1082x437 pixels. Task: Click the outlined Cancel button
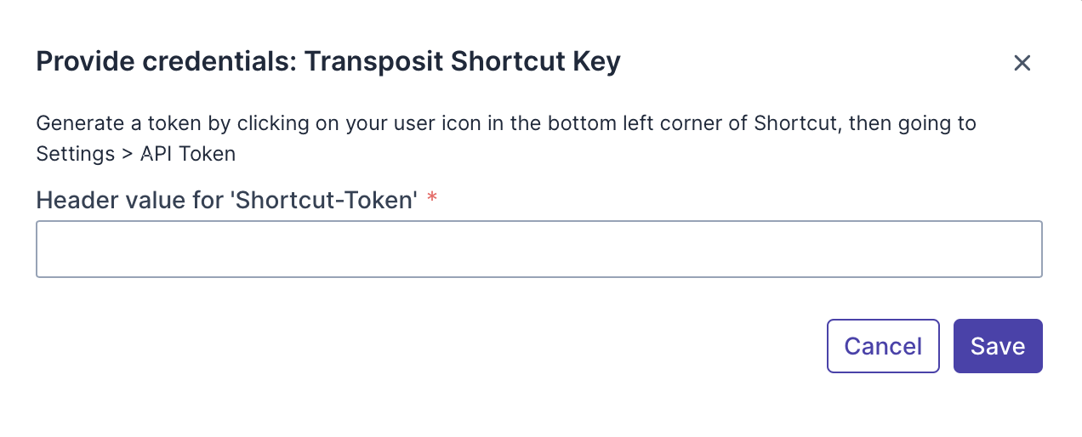pyautogui.click(x=883, y=346)
